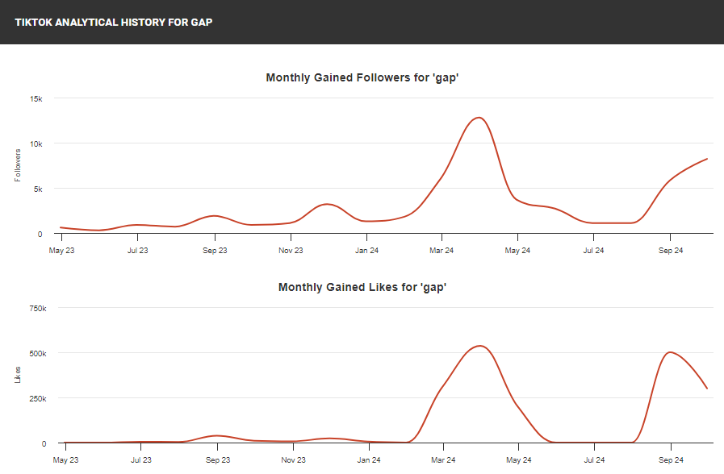Viewport: 724px width, 474px height.
Task: Click the '500k' likes y-axis label
Action: tap(38, 354)
